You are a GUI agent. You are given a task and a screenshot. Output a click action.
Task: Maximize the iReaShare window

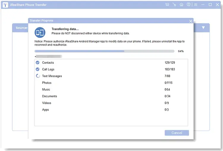pos(210,5)
